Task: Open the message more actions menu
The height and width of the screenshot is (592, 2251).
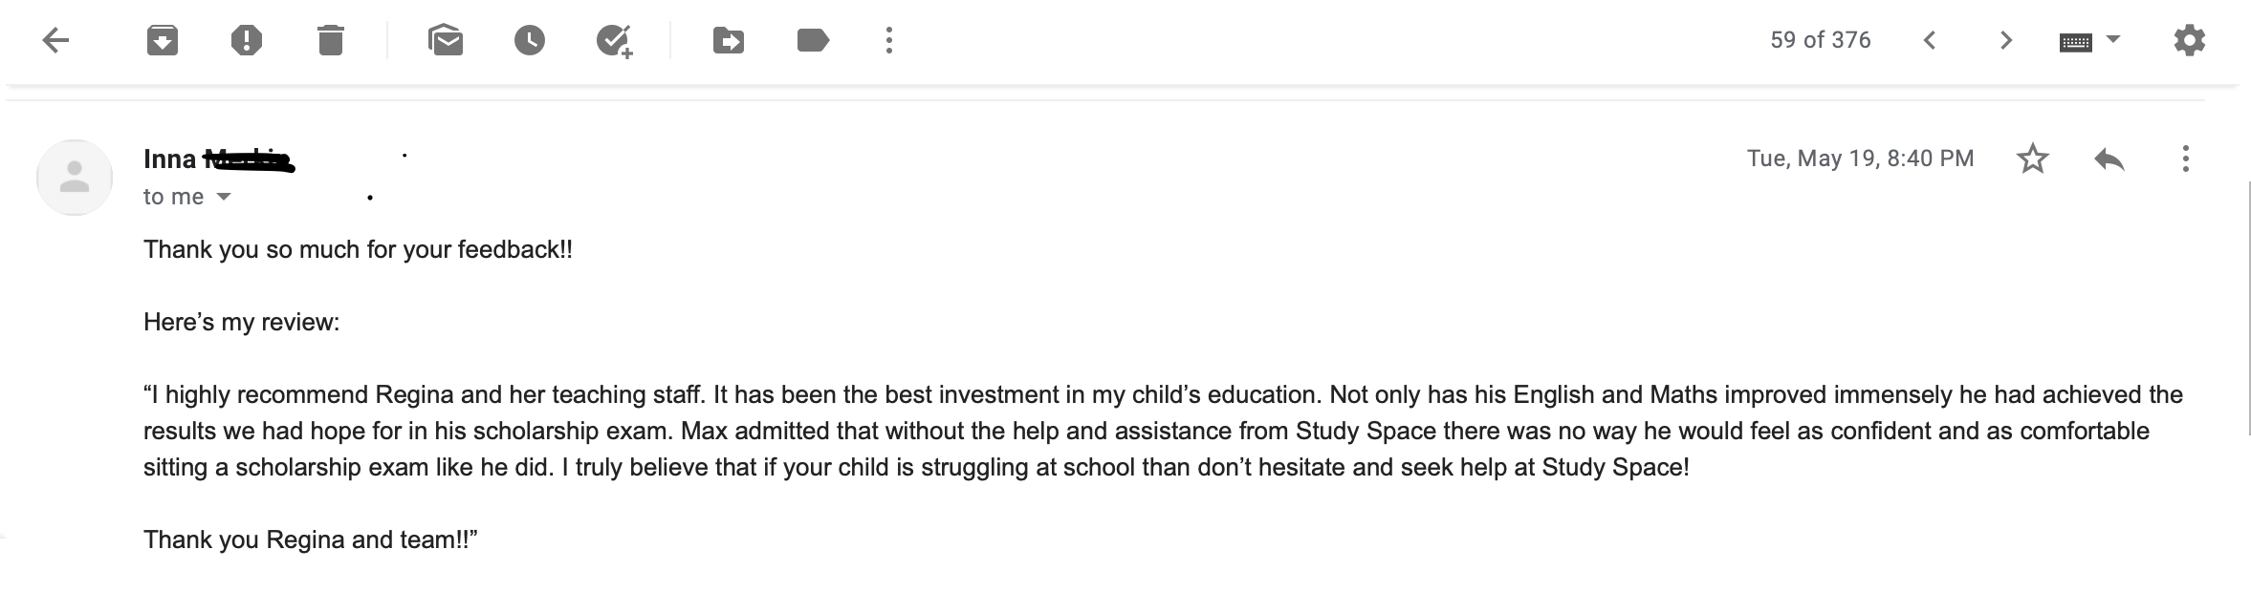Action: (x=2186, y=159)
